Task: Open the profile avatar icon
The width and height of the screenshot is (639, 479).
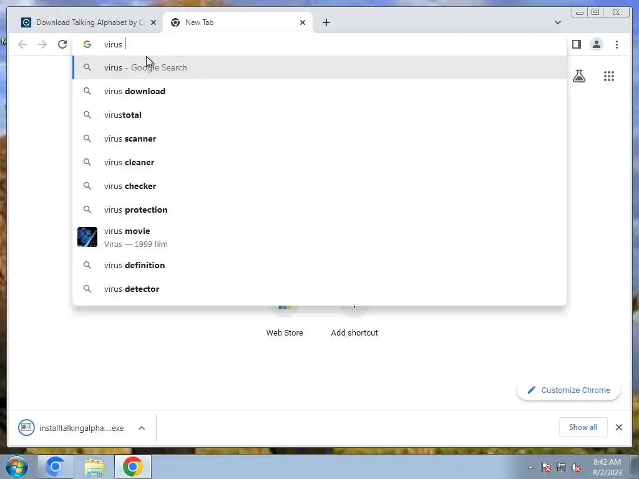Action: coord(597,44)
